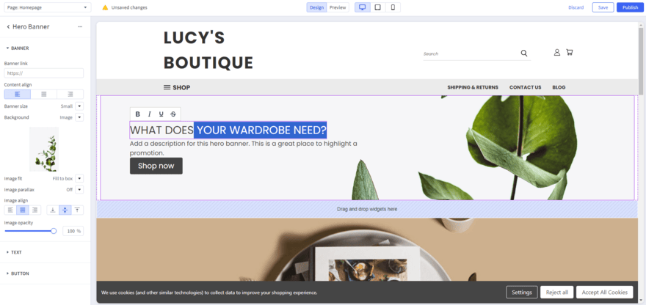
Task: Set content align to center
Action: (43, 95)
